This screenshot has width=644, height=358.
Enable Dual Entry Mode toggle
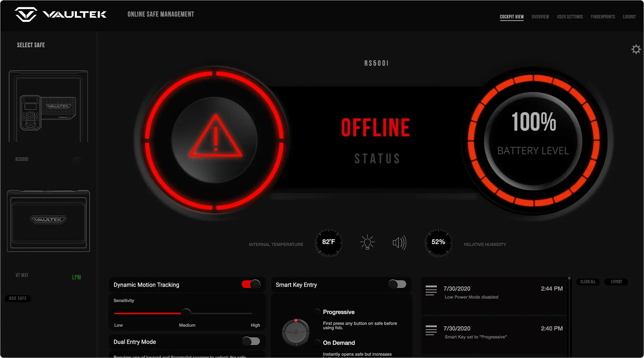251,341
